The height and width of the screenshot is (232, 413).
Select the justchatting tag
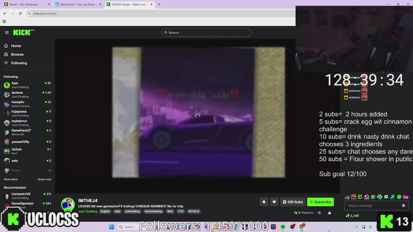pos(132,211)
